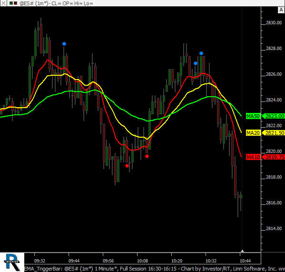Click the 2821.50 MA20 price tag

pos(274,133)
